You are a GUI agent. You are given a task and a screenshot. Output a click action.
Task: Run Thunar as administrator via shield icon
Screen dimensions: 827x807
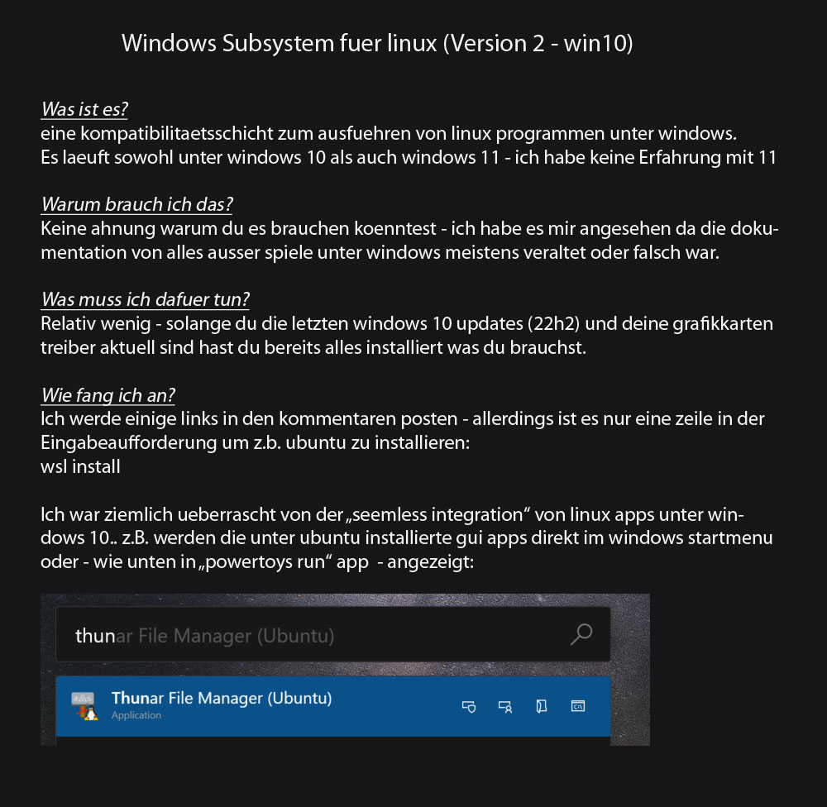pos(469,706)
